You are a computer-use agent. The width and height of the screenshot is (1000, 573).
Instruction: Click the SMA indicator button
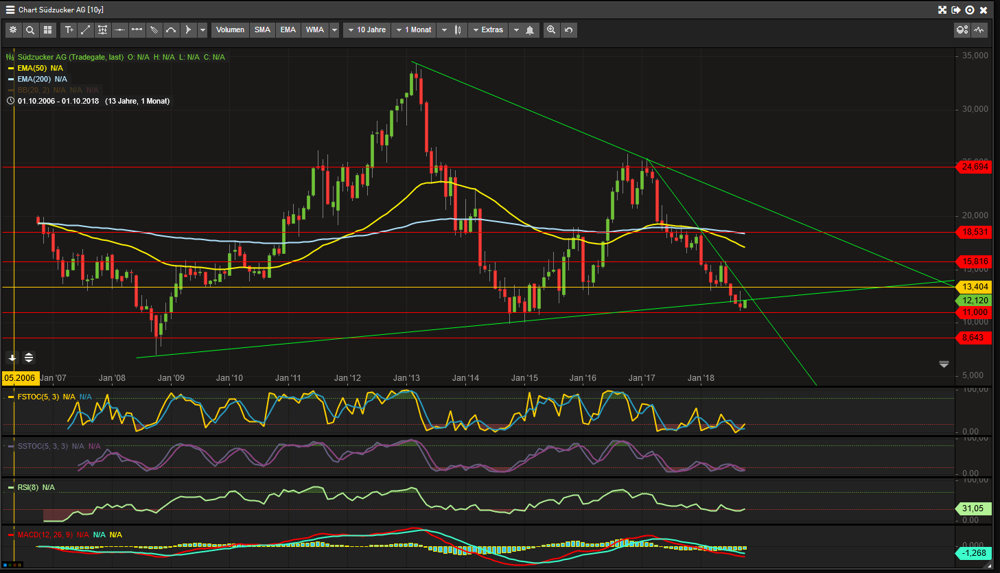(x=262, y=30)
